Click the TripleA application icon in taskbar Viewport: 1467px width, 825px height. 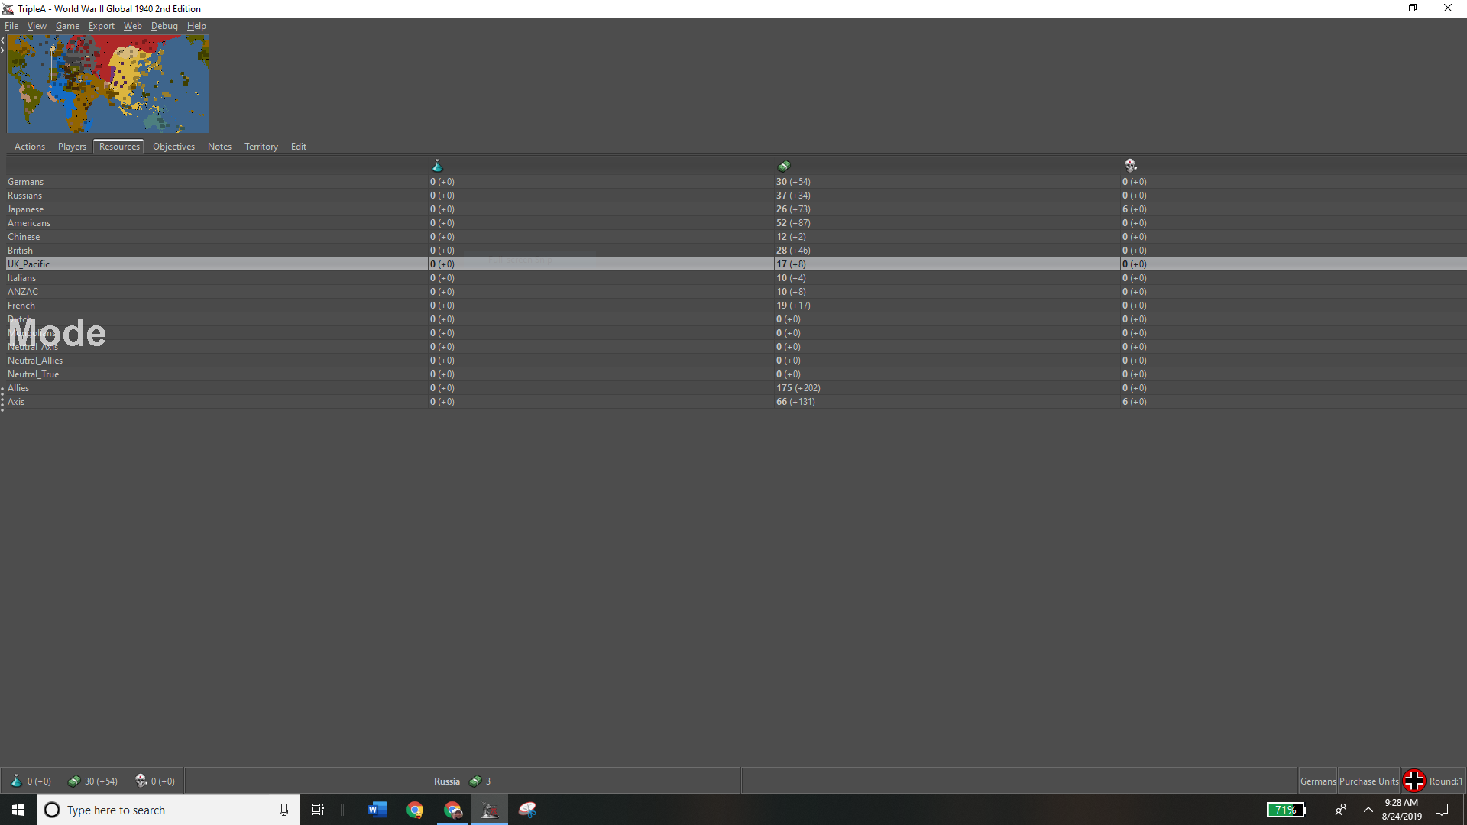click(x=489, y=809)
